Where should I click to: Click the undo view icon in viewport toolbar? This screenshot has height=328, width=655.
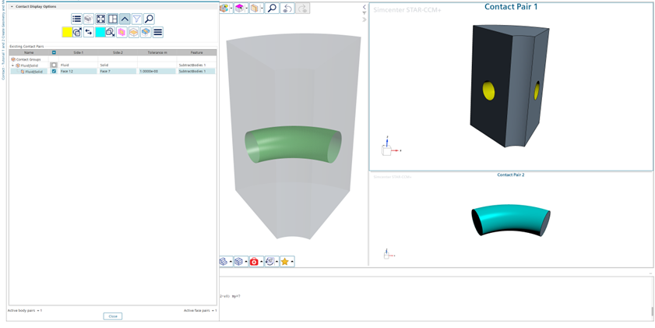[x=287, y=8]
